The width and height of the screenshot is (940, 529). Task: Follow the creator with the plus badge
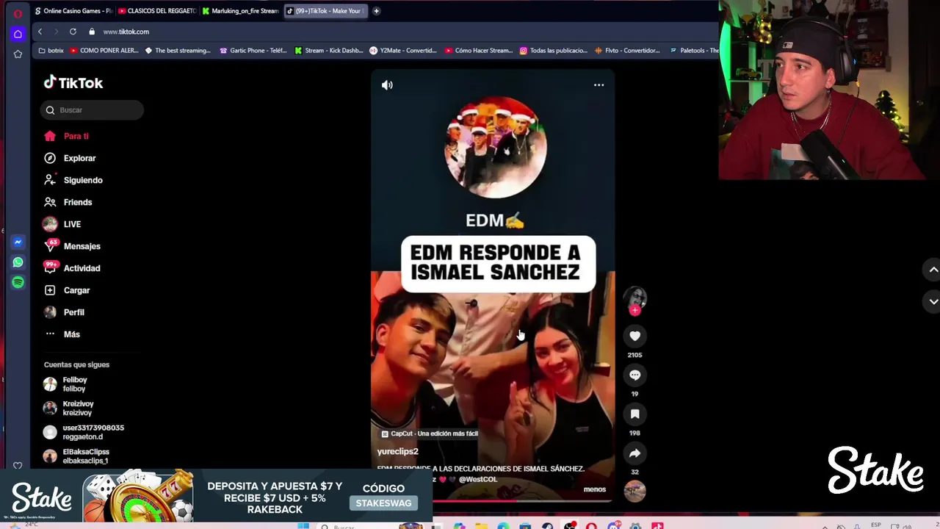(x=634, y=310)
